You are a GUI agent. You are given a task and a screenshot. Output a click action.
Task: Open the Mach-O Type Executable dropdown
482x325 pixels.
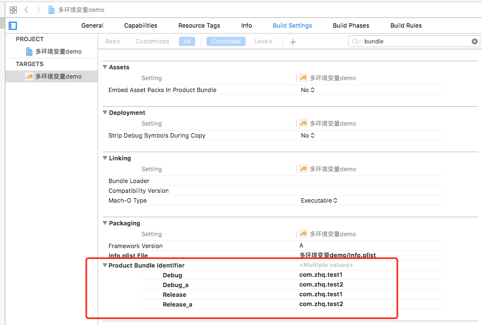point(319,200)
